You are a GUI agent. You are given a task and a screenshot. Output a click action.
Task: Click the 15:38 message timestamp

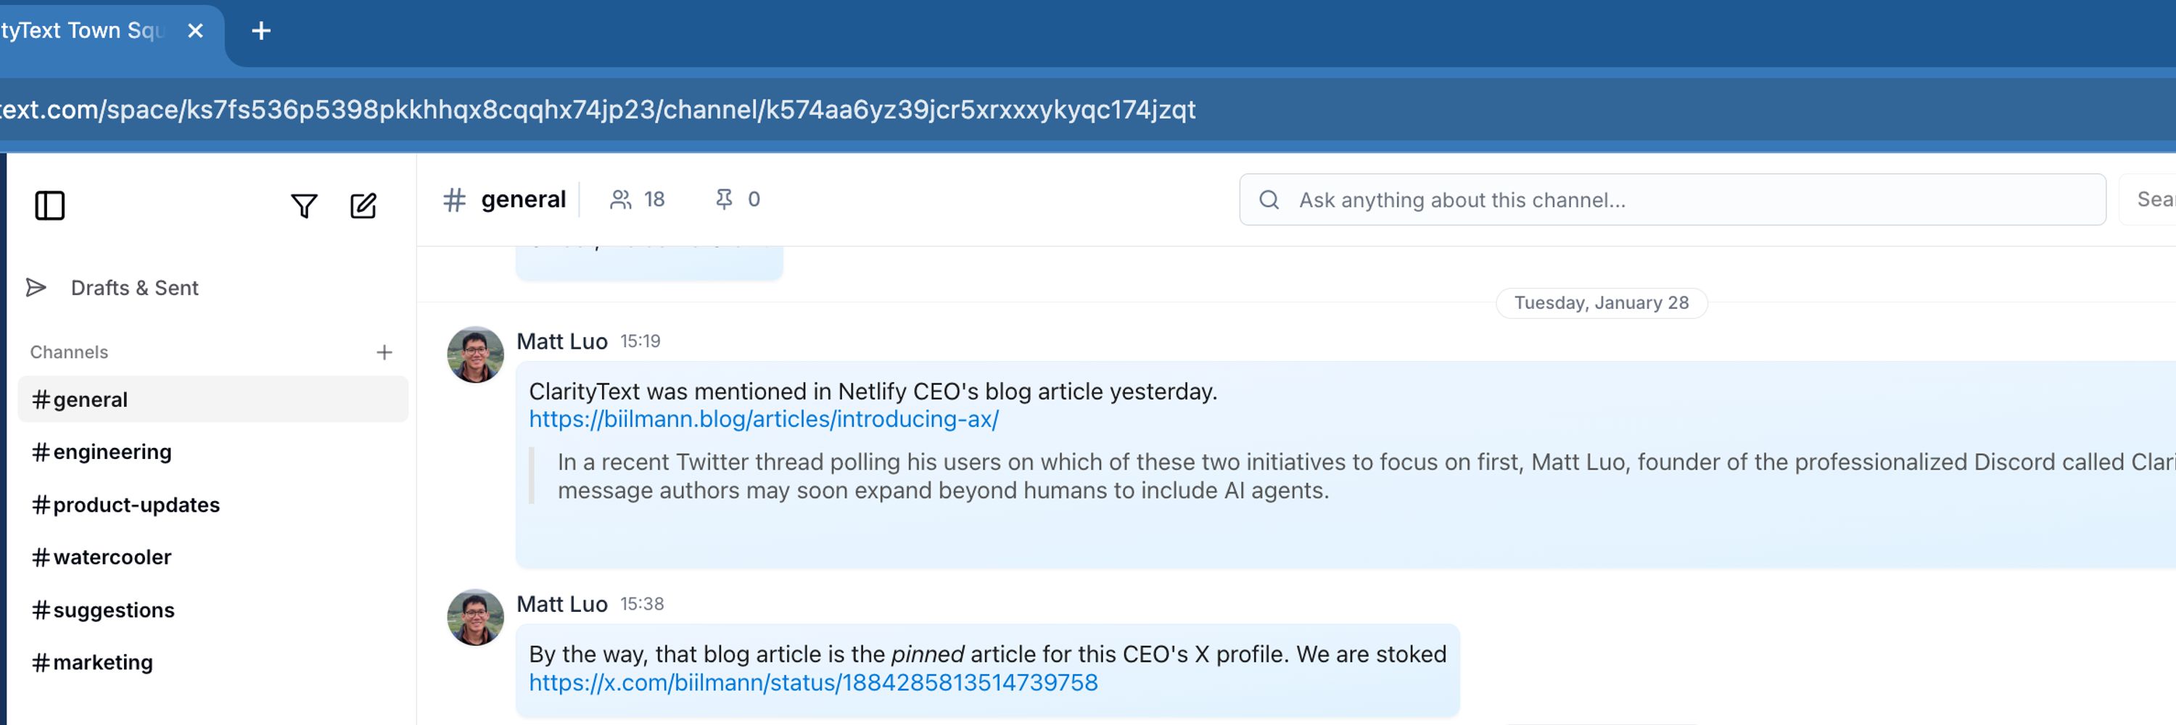point(642,605)
